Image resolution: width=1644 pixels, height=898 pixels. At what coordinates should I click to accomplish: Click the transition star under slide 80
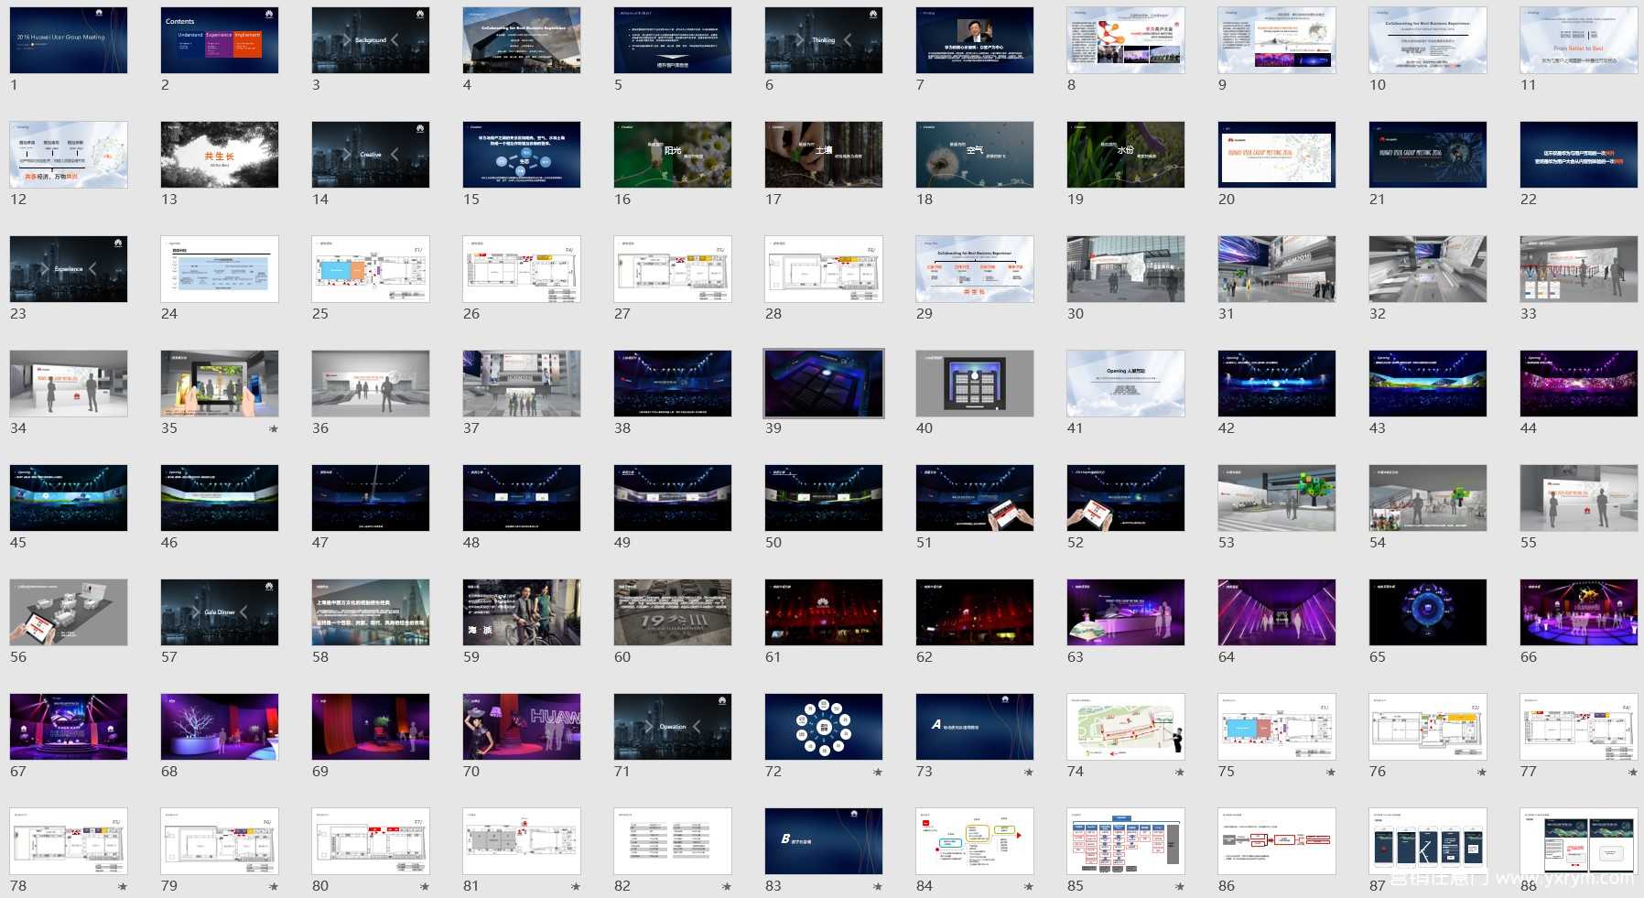(425, 886)
